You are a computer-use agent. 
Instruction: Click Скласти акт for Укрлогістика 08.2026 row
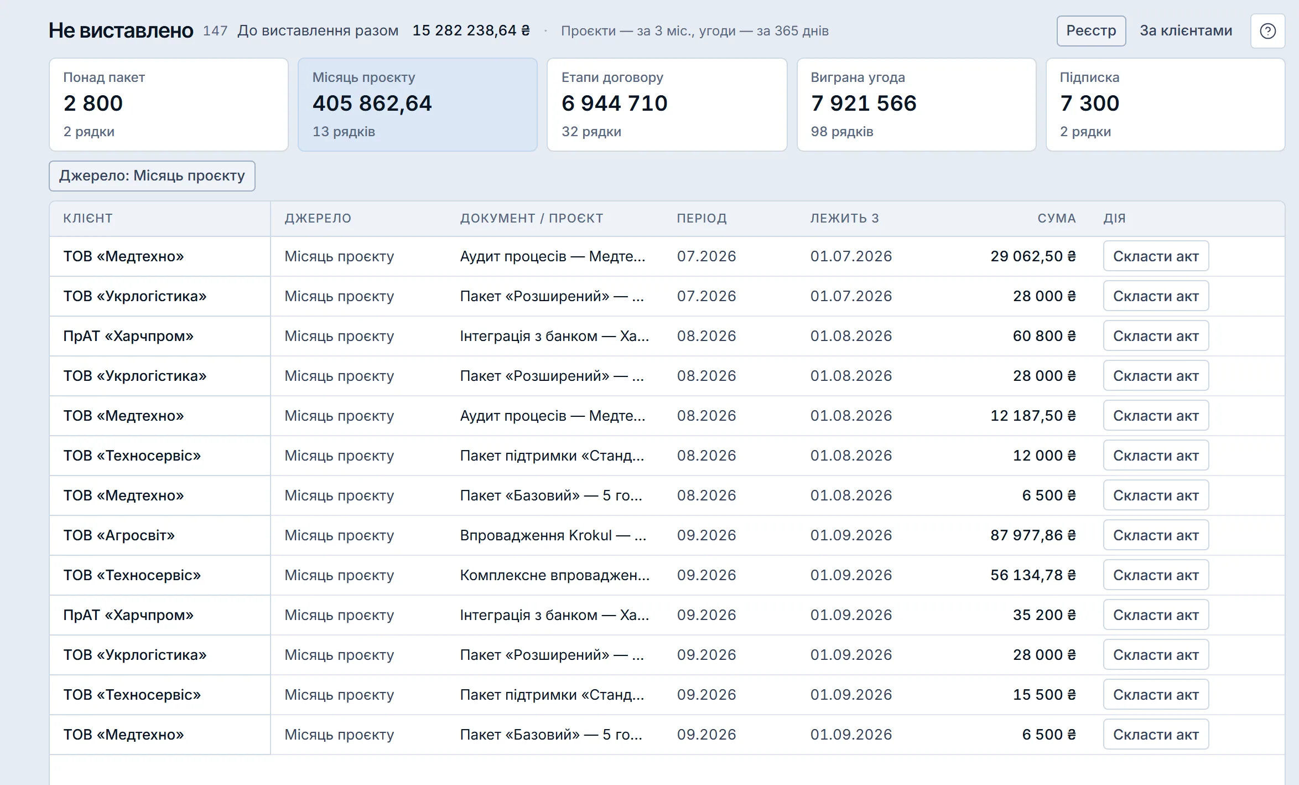[x=1156, y=376]
